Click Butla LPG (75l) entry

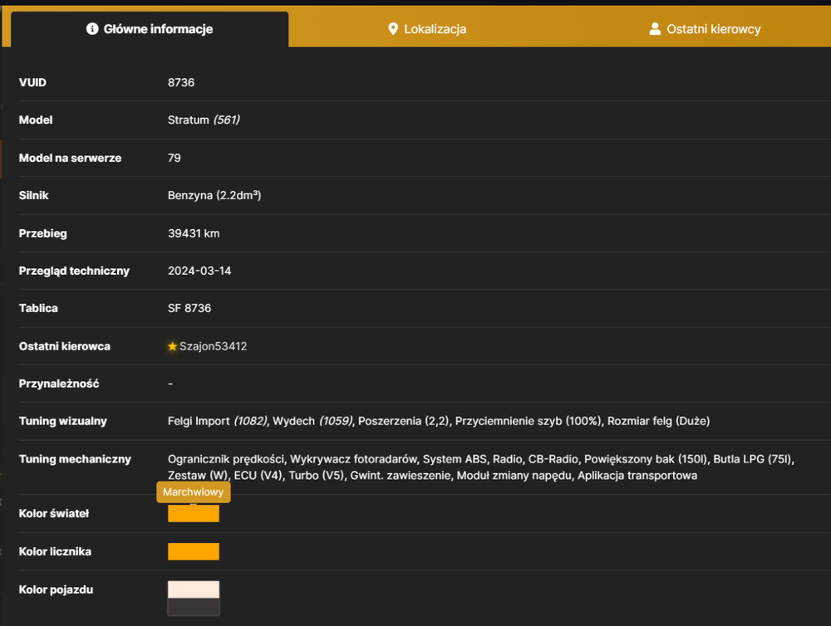click(x=753, y=459)
